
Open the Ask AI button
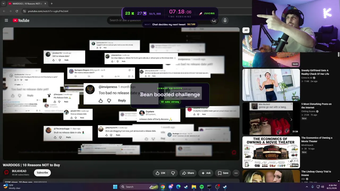click(x=206, y=173)
